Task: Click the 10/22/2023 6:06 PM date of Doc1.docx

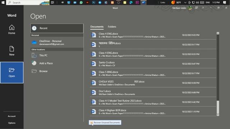Action: tap(190, 92)
